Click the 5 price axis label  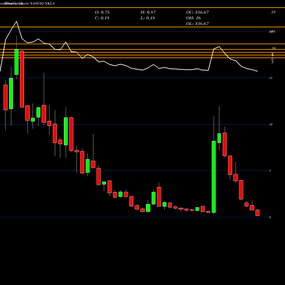click(x=270, y=170)
